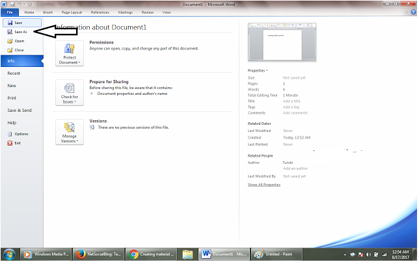Switch to Untitled - Paint taskbar item
Viewport: 419px width, 262px height.
[277, 254]
